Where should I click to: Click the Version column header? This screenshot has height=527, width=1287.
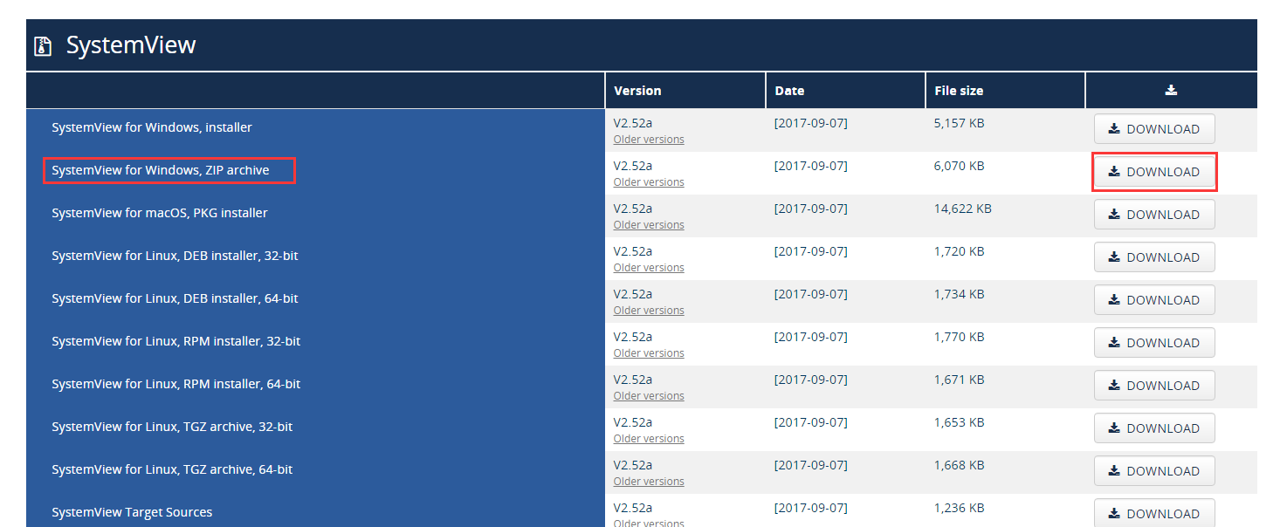point(637,90)
